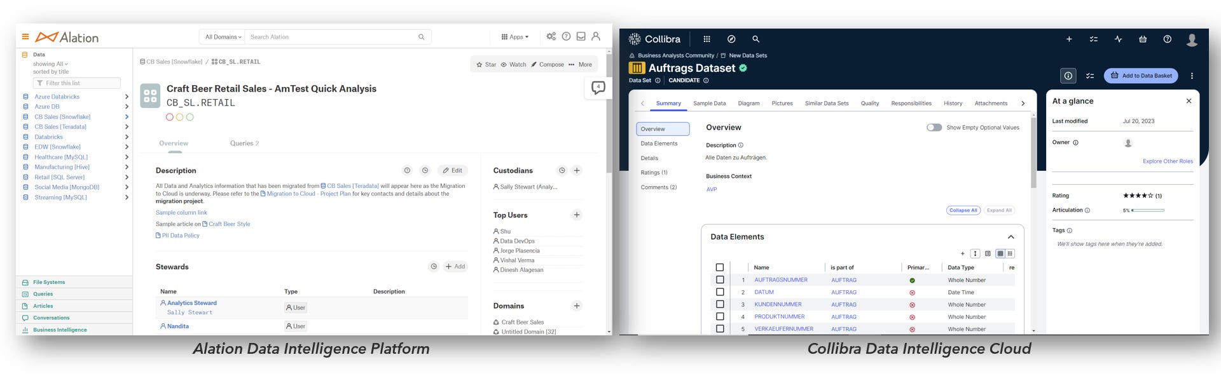Switch to the Alation Overview tab
This screenshot has height=376, width=1221.
click(174, 144)
